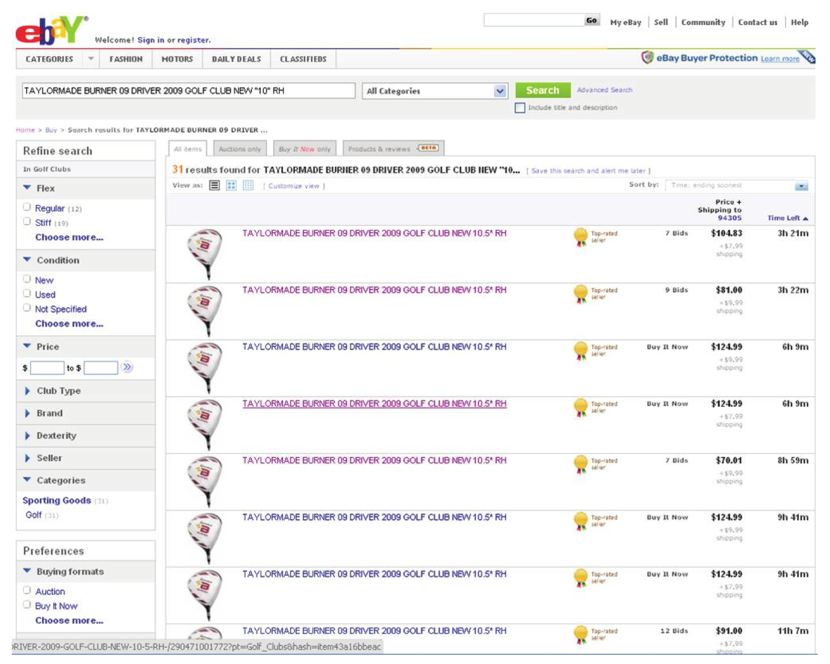This screenshot has width=830, height=664.
Task: Open the Sell link
Action: click(x=661, y=22)
